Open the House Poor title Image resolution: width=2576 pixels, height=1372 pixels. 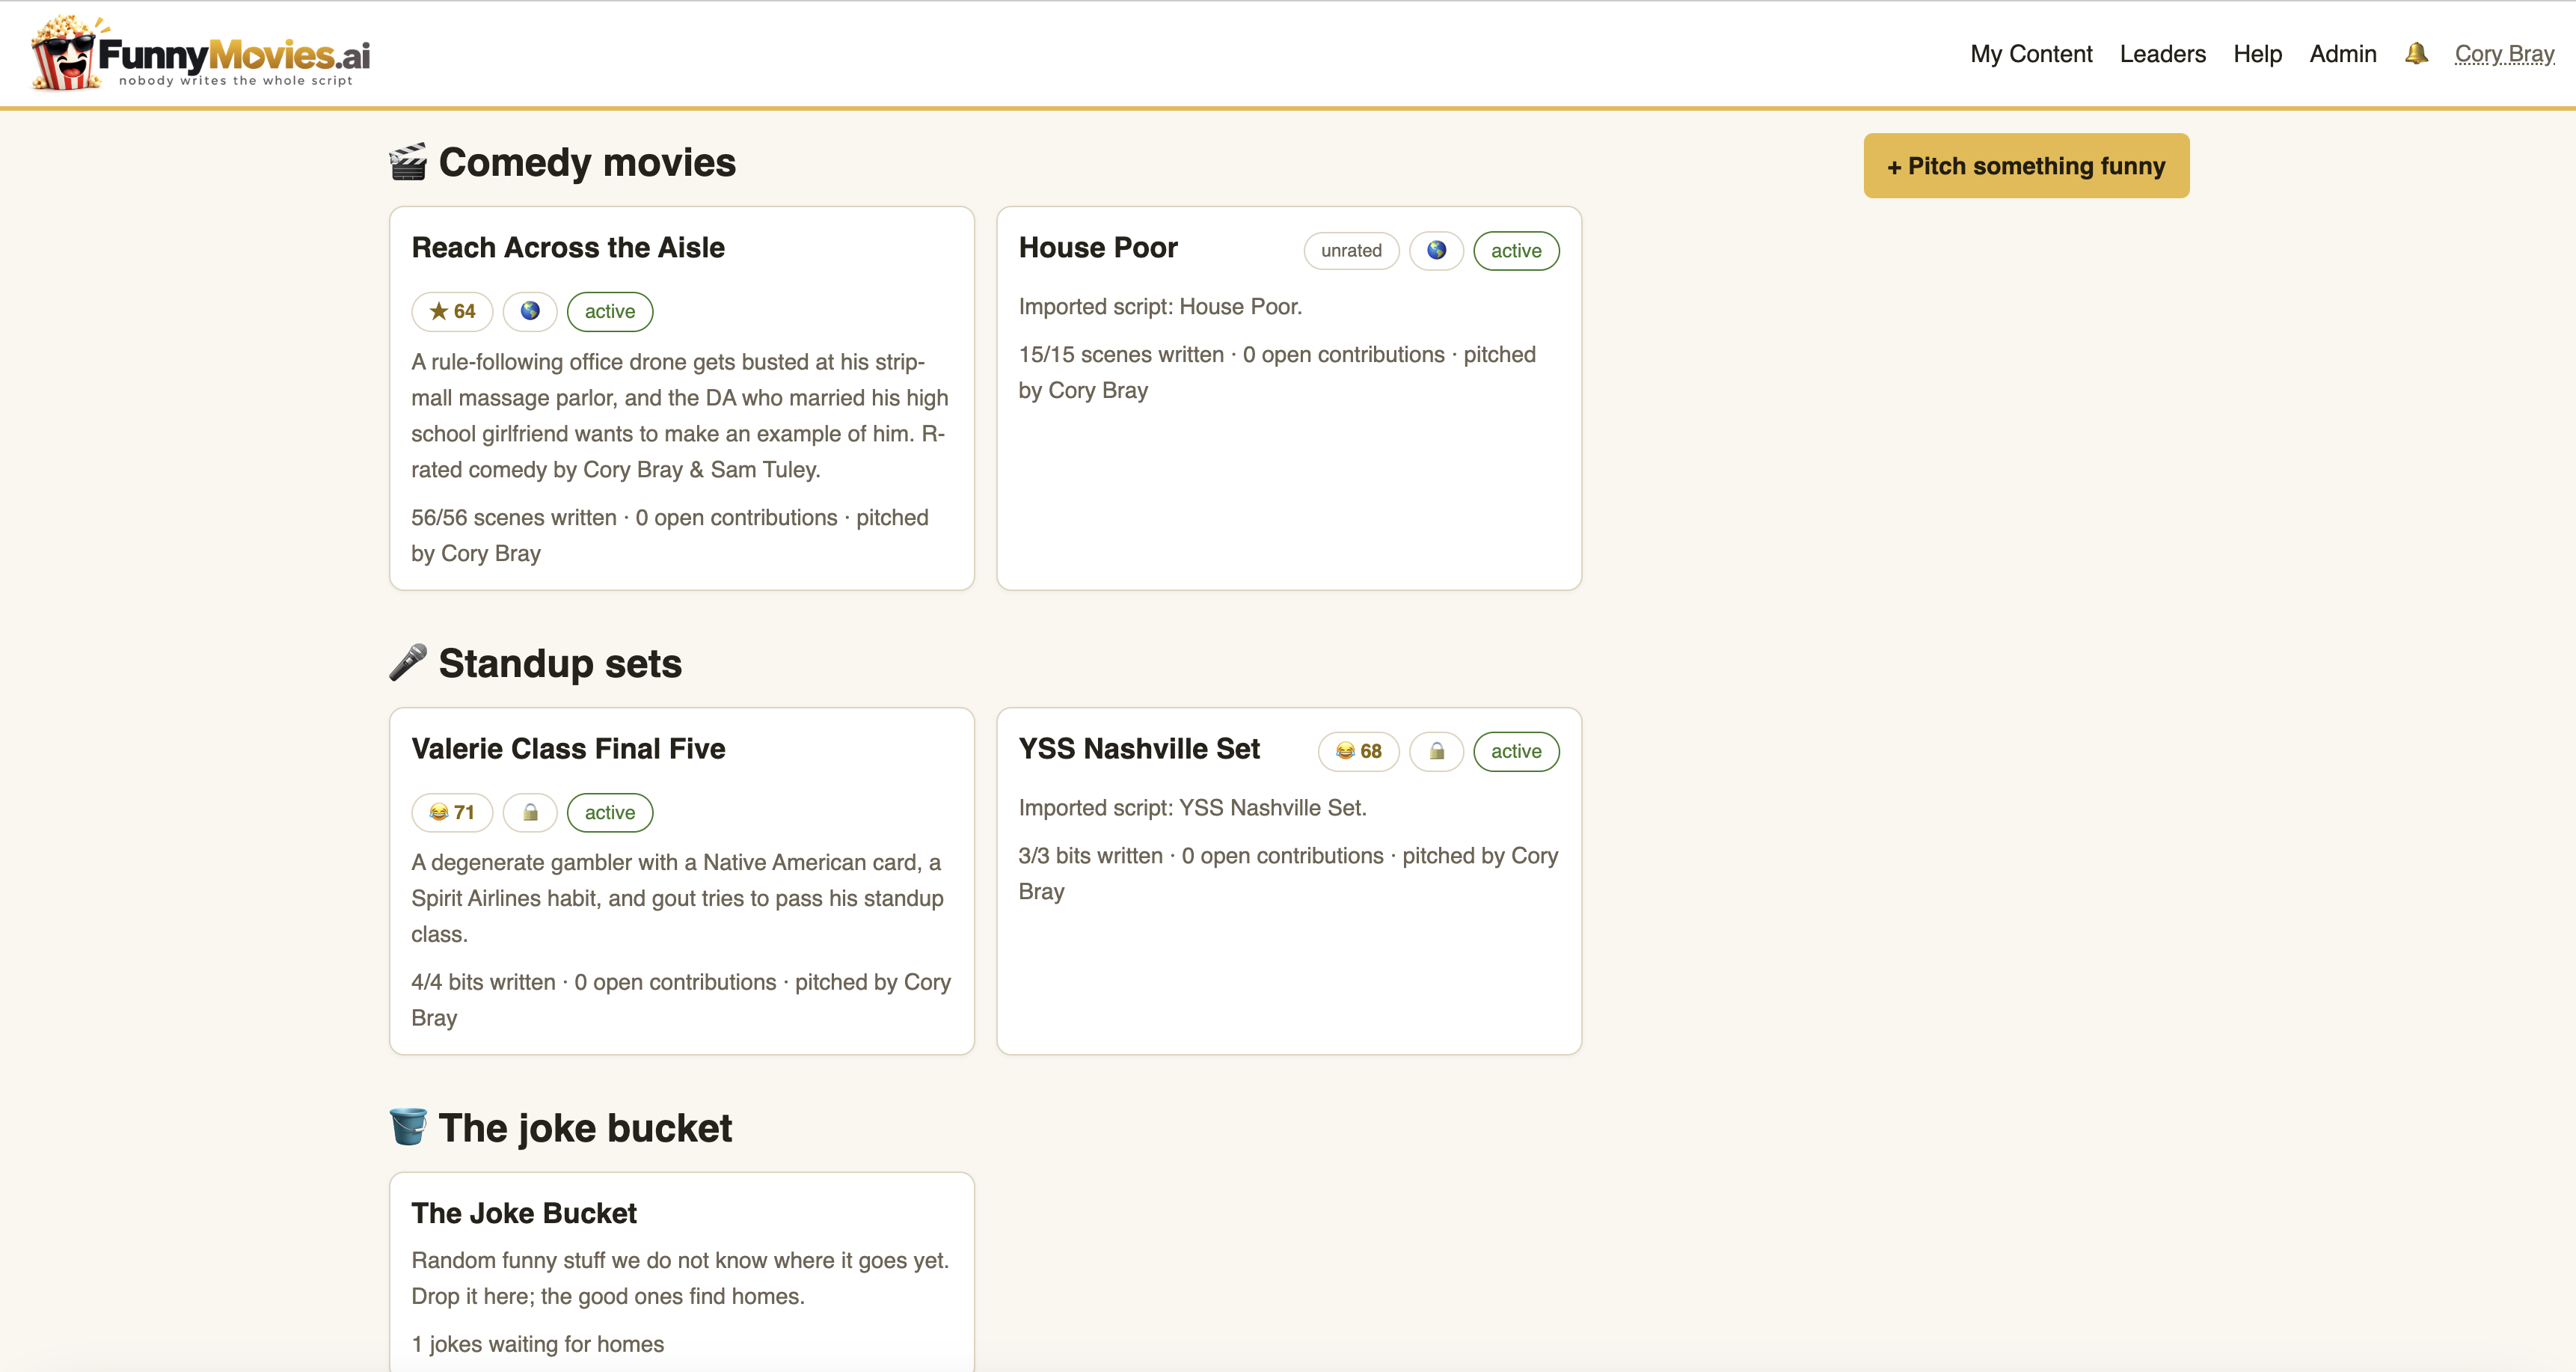(x=1098, y=247)
